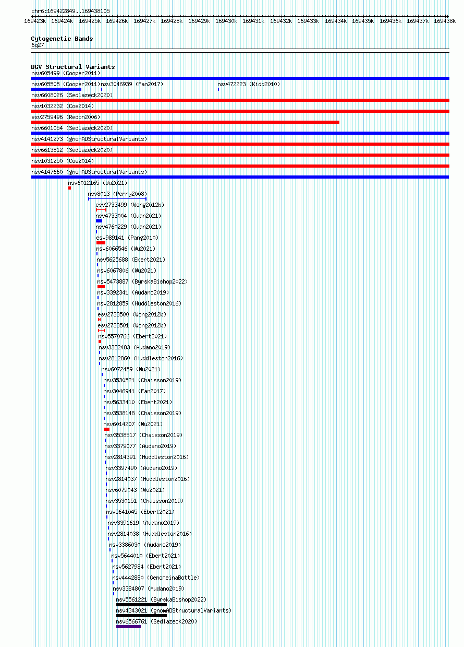Click esv2733500 (Wong2012b) label
The image size is (464, 647).
132,314
